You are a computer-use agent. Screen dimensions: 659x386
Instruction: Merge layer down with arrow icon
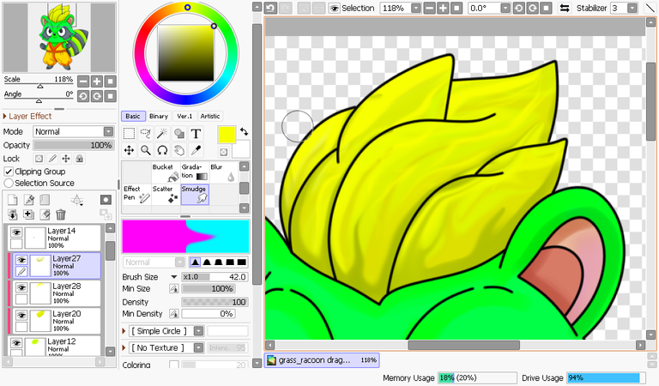pos(13,214)
